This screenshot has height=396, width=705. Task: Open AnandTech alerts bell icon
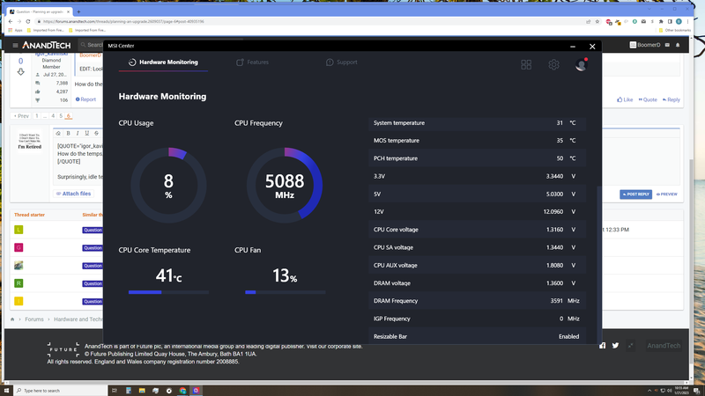678,45
